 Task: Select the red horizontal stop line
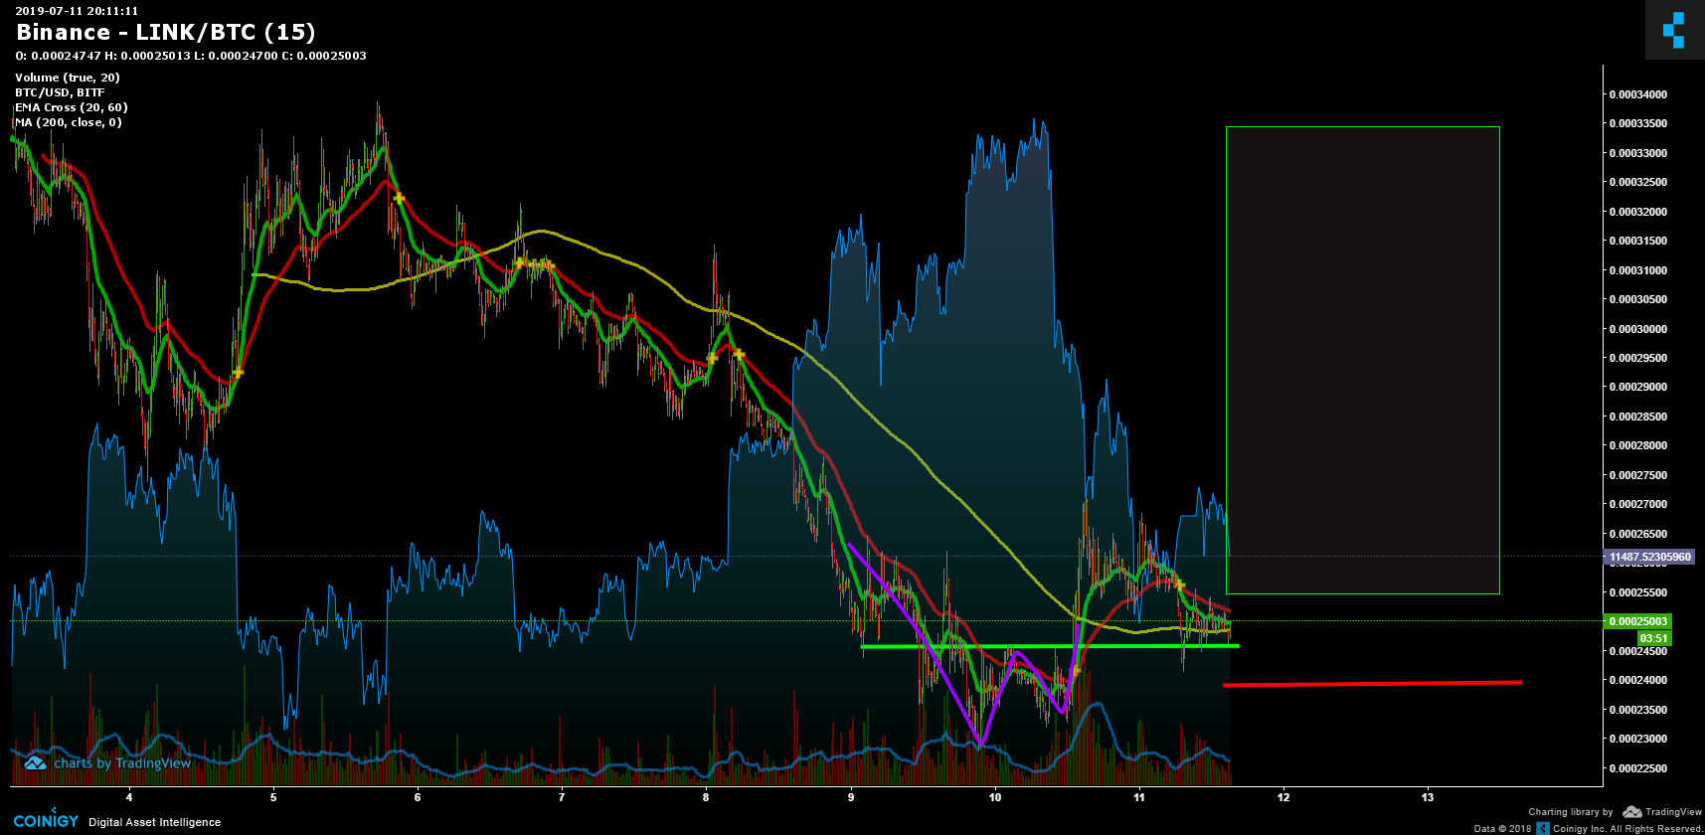click(1372, 684)
